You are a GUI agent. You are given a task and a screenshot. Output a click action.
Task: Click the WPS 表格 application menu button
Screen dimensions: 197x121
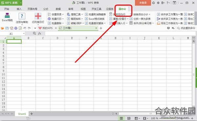tap(11, 3)
